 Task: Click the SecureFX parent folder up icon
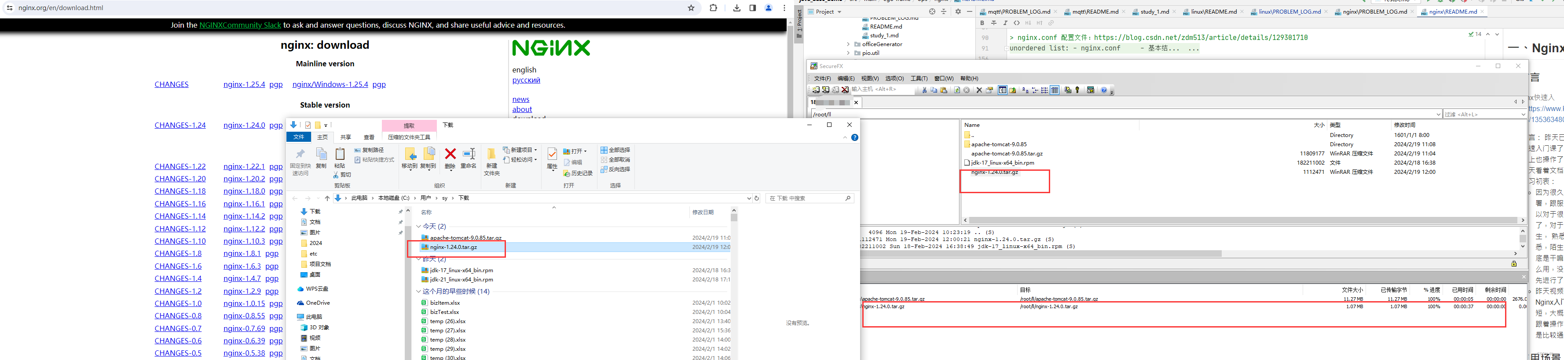(x=1013, y=90)
